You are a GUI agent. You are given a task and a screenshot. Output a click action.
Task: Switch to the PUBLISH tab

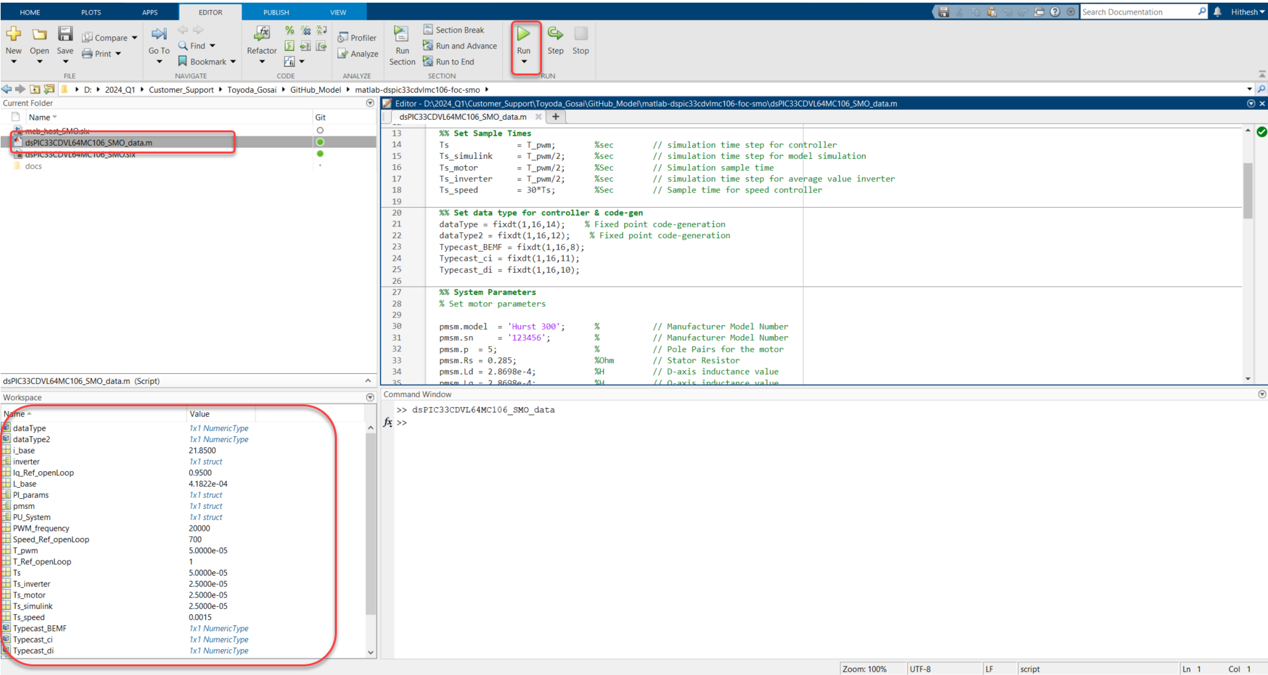point(276,13)
